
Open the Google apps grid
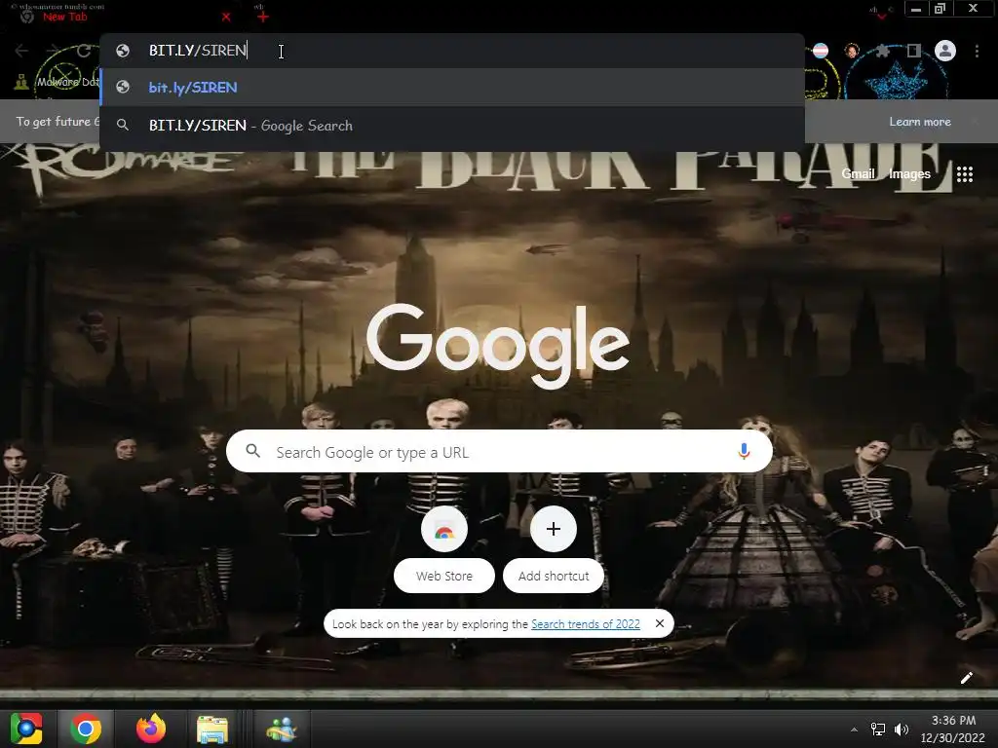click(965, 173)
